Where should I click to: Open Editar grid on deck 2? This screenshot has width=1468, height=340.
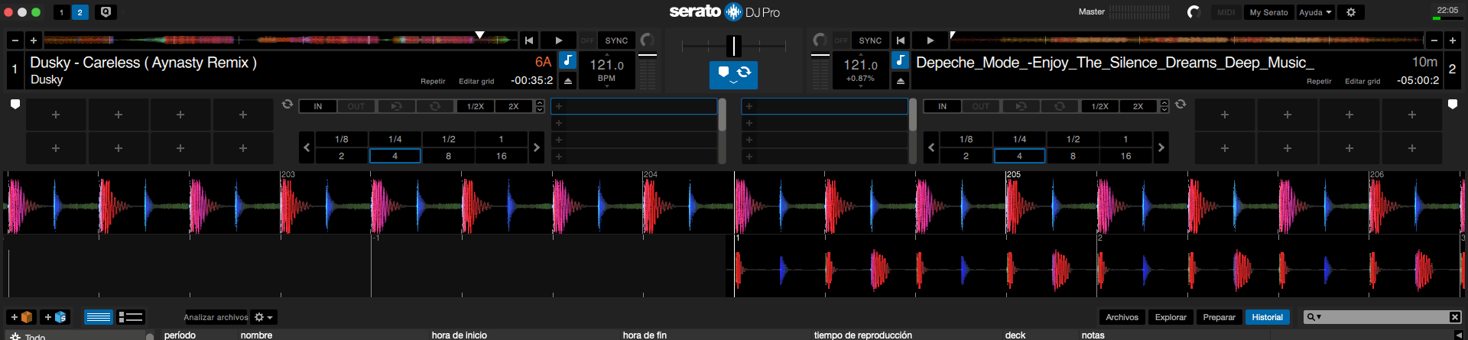click(x=1362, y=81)
